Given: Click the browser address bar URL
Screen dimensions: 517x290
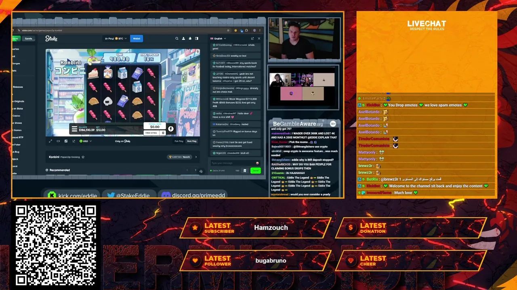Looking at the screenshot, I should 42,30.
